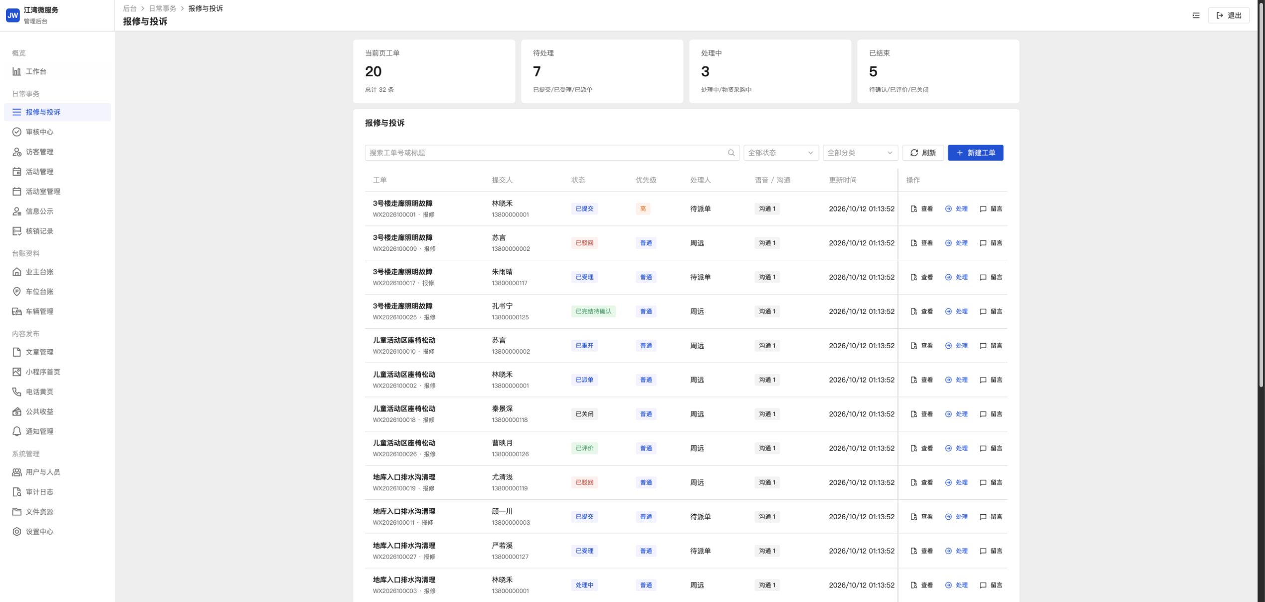Click the 通知管理 bell icon

coord(17,431)
